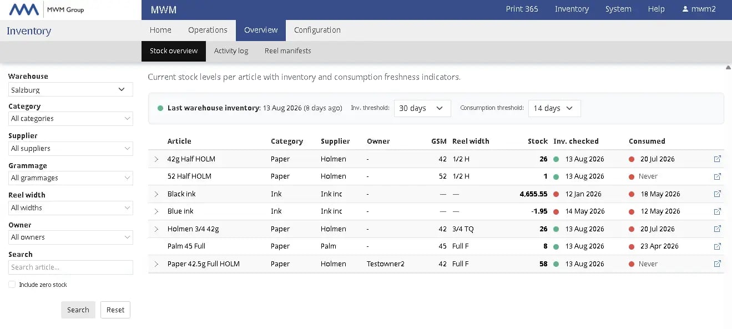Open the Owner filter dropdown
The height and width of the screenshot is (329, 732).
tap(70, 237)
